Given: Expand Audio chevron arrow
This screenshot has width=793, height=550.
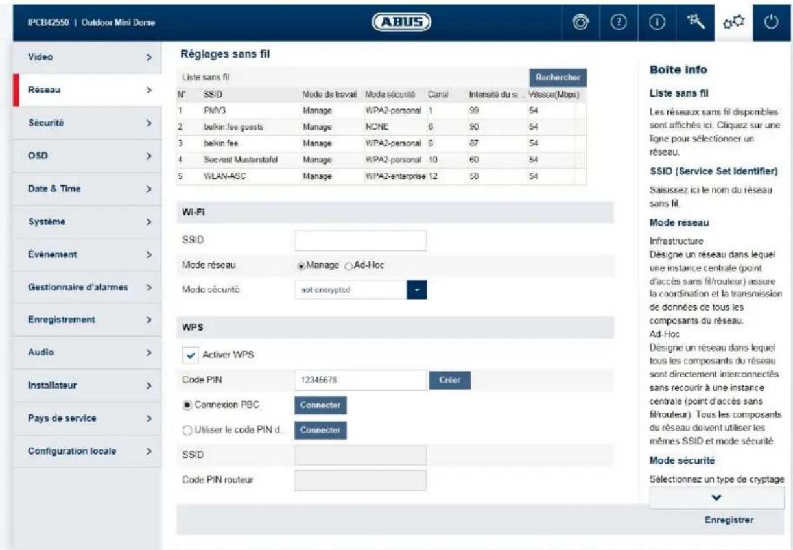Looking at the screenshot, I should tap(148, 353).
